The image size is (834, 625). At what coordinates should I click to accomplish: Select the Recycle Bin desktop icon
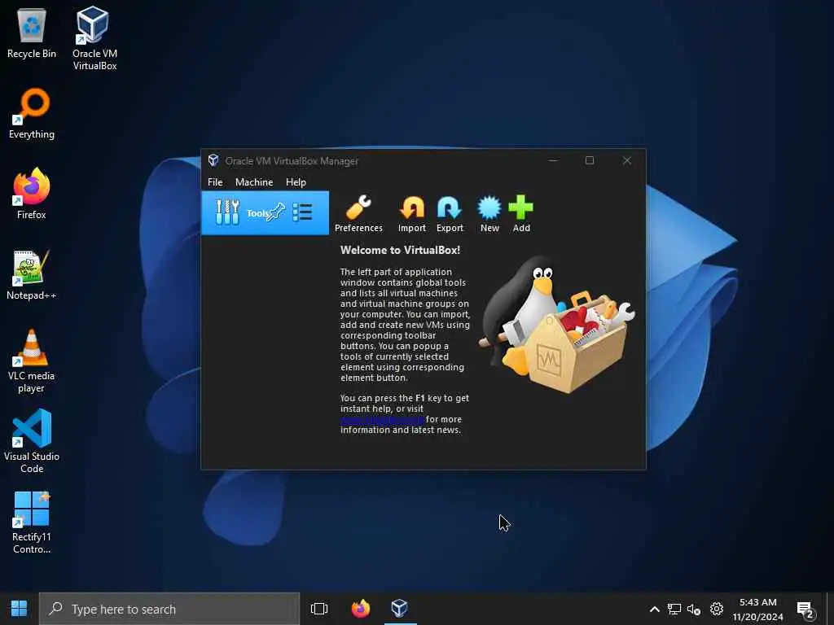pyautogui.click(x=32, y=33)
